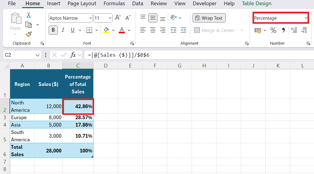The height and width of the screenshot is (174, 314).
Task: Align text right
Action: 163,30
